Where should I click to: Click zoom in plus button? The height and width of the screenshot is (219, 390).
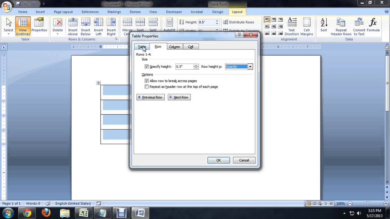click(x=386, y=203)
